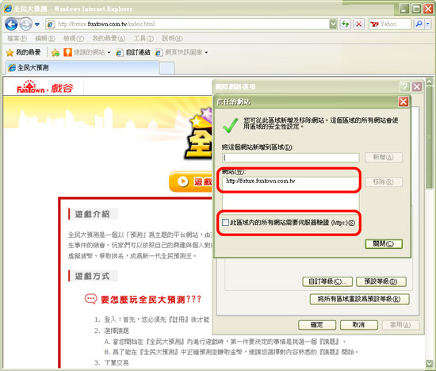Image resolution: width=436 pixels, height=371 pixels.
Task: Toggle the require https server verification checkbox
Action: click(x=225, y=222)
